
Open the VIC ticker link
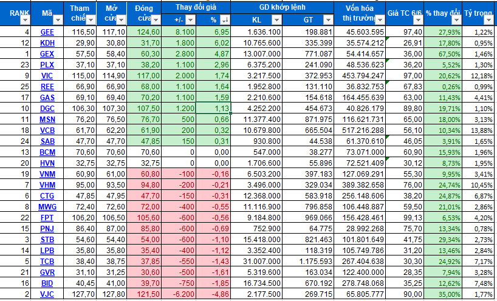pyautogui.click(x=47, y=76)
